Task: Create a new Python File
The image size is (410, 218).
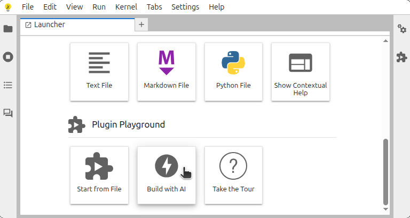Action: click(233, 72)
